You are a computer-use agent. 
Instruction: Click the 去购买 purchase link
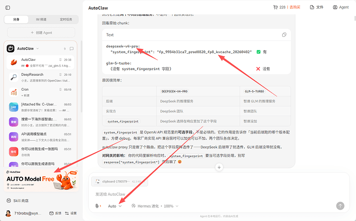coord(295,7)
